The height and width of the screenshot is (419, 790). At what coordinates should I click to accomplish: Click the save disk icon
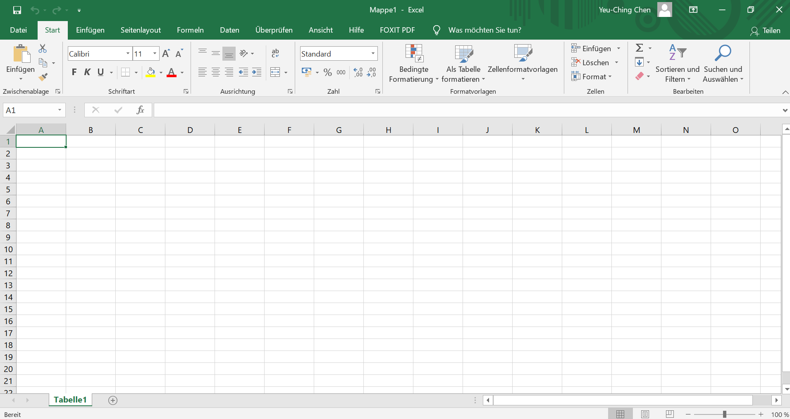tap(17, 10)
